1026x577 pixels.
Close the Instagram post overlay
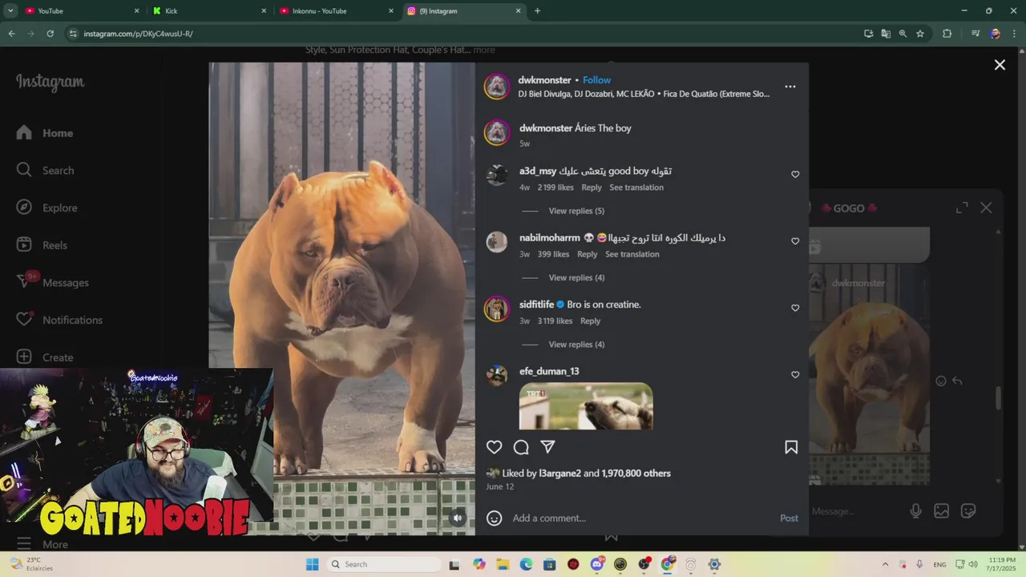(1000, 65)
